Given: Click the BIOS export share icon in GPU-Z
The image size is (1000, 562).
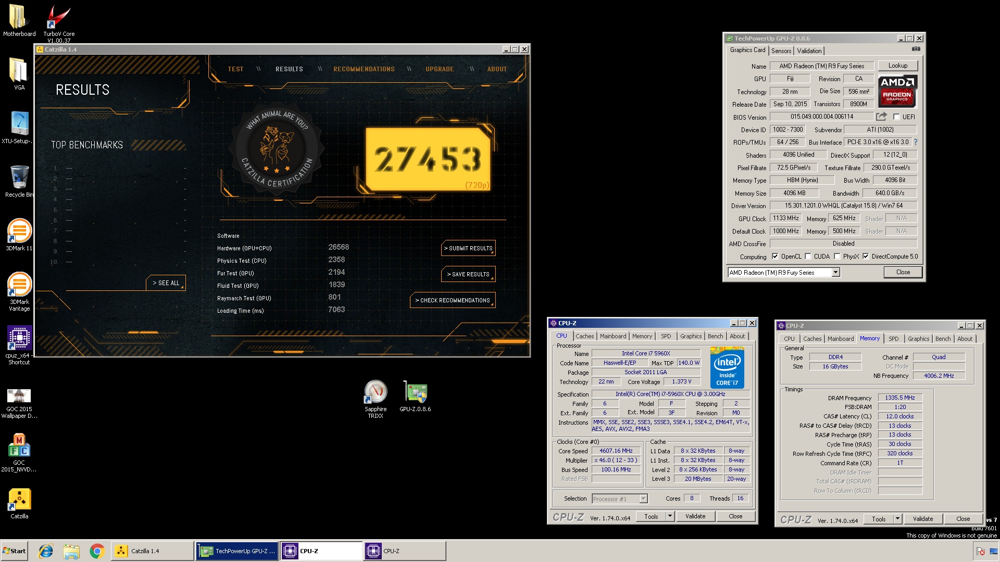Looking at the screenshot, I should click(x=881, y=117).
